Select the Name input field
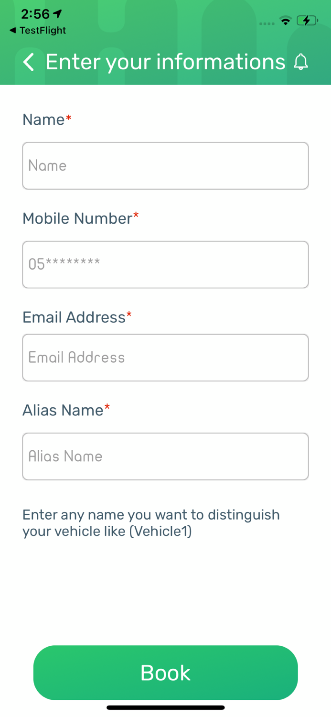331x717 pixels. pos(165,165)
